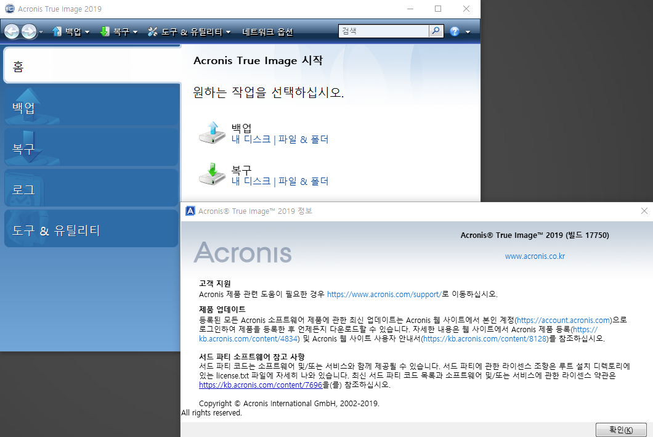Click the Acronis True Image 시작 heading
Screen dimensions: 653x437
point(258,60)
